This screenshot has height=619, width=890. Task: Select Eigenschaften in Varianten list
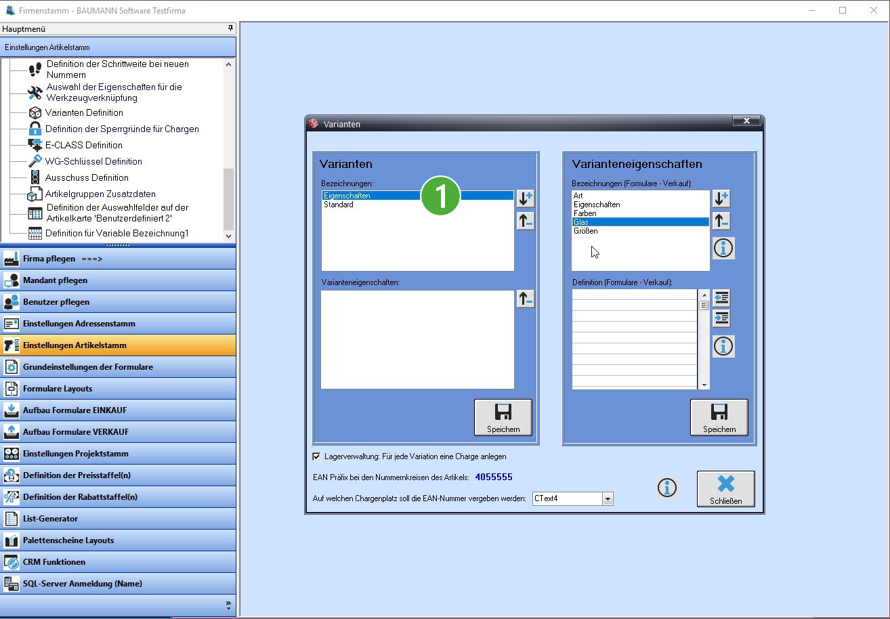417,196
